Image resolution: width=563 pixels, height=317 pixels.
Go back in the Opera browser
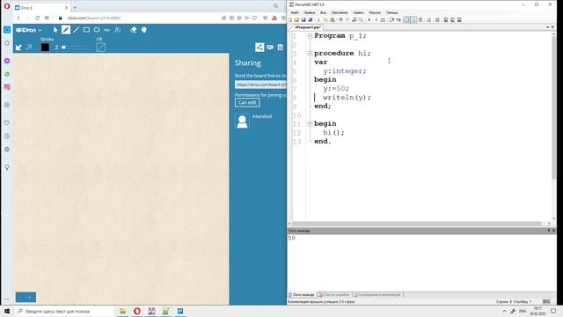pos(18,18)
